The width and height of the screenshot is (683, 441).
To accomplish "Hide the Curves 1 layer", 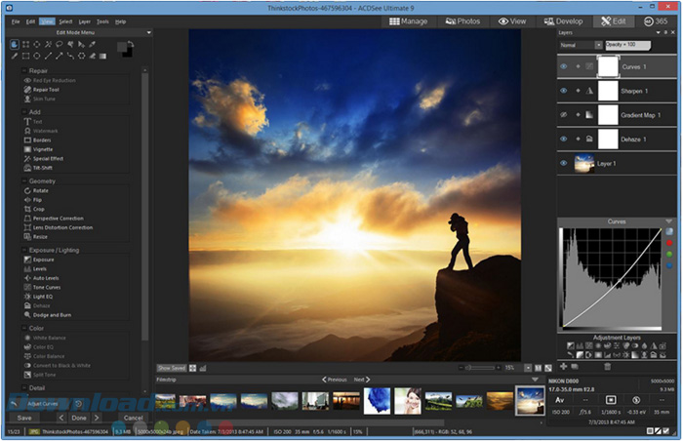I will point(562,67).
